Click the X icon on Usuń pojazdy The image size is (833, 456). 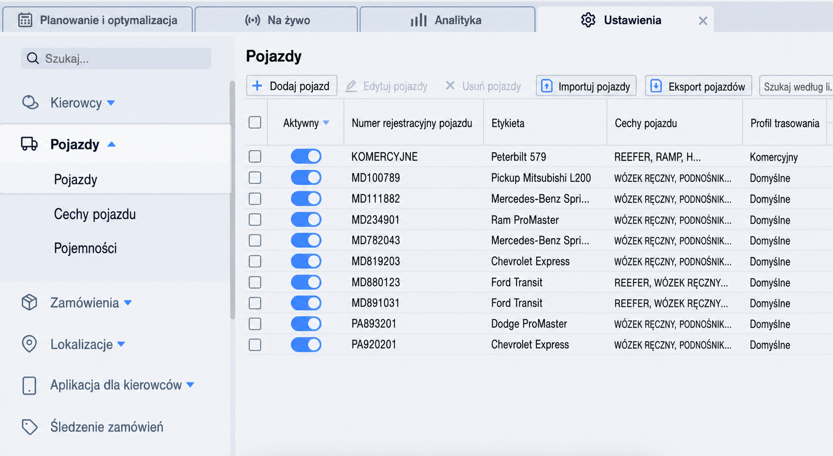point(450,85)
